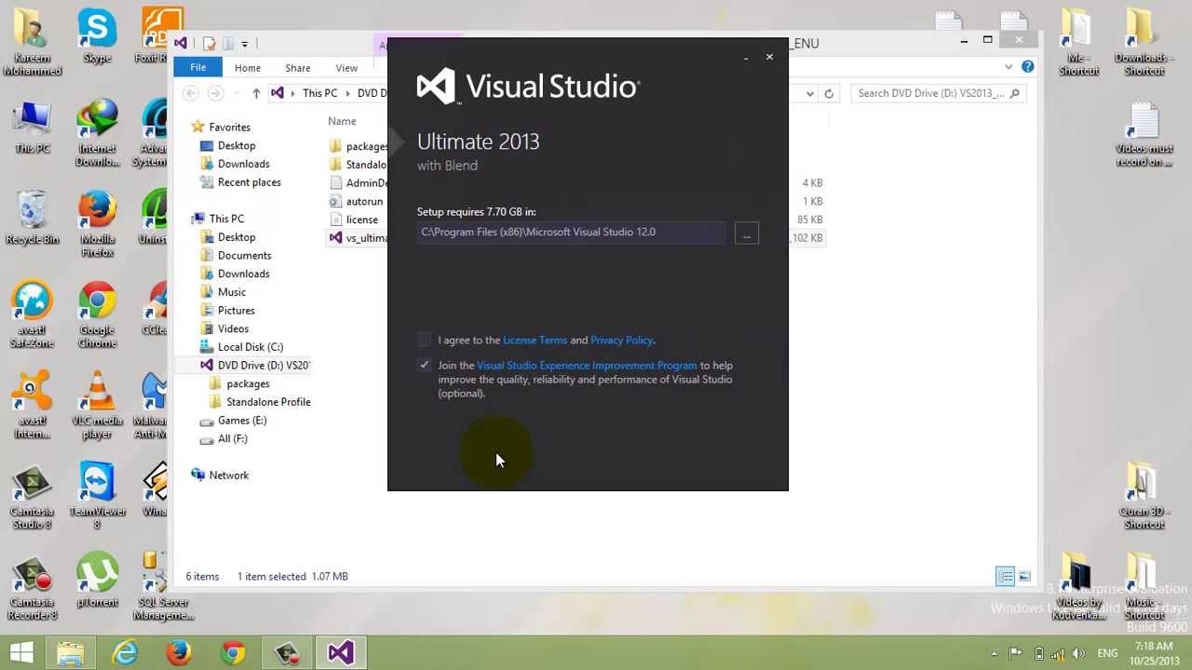The image size is (1192, 670).
Task: Open the taskbar clock and date
Action: 1154,653
